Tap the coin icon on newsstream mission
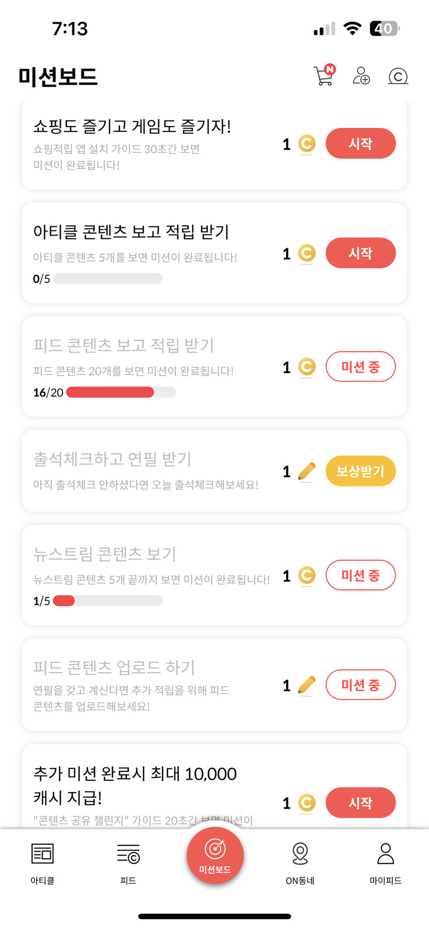This screenshot has height=928, width=429. (307, 576)
